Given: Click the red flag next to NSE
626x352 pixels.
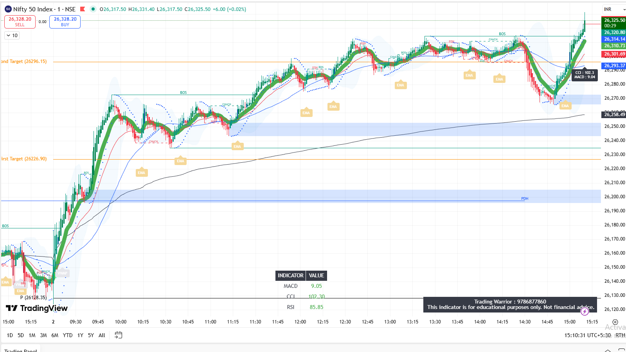Looking at the screenshot, I should 83,9.
